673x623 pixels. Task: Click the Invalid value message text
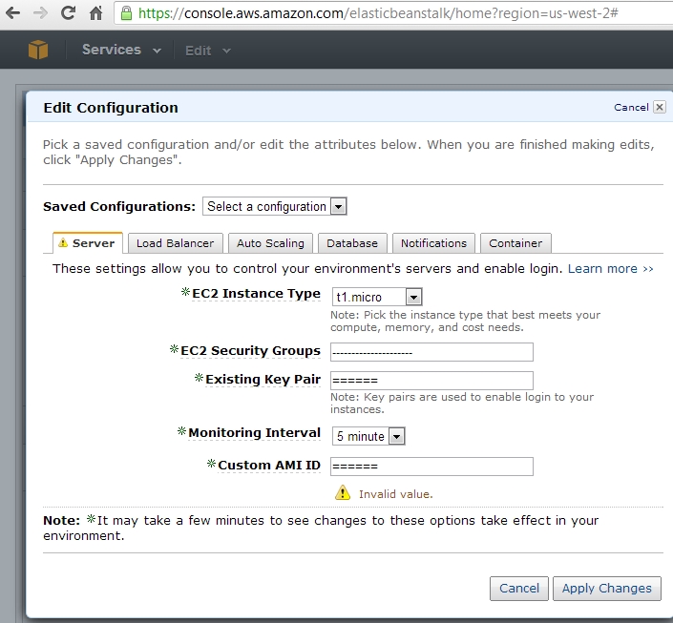pos(396,494)
